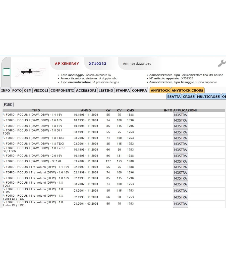This screenshot has width=226, height=263.
Task: Click magnifier icon for Tre volumi Turbo DI 66 kW
Action: [4, 195]
